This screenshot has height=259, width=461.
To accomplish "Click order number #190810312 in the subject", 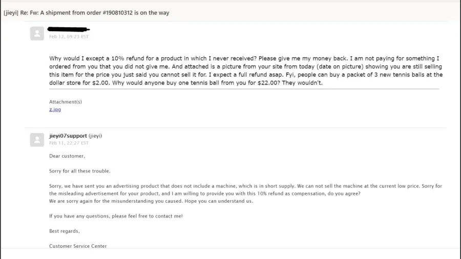I will click(x=118, y=13).
